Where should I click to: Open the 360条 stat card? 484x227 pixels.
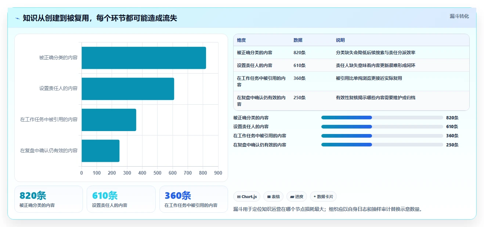pyautogui.click(x=194, y=199)
